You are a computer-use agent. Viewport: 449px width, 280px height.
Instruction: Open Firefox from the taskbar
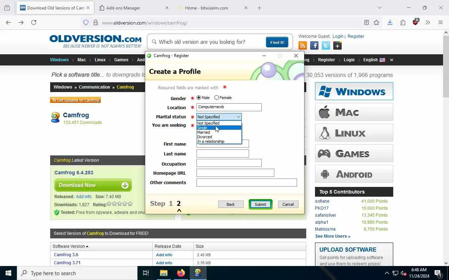click(181, 273)
